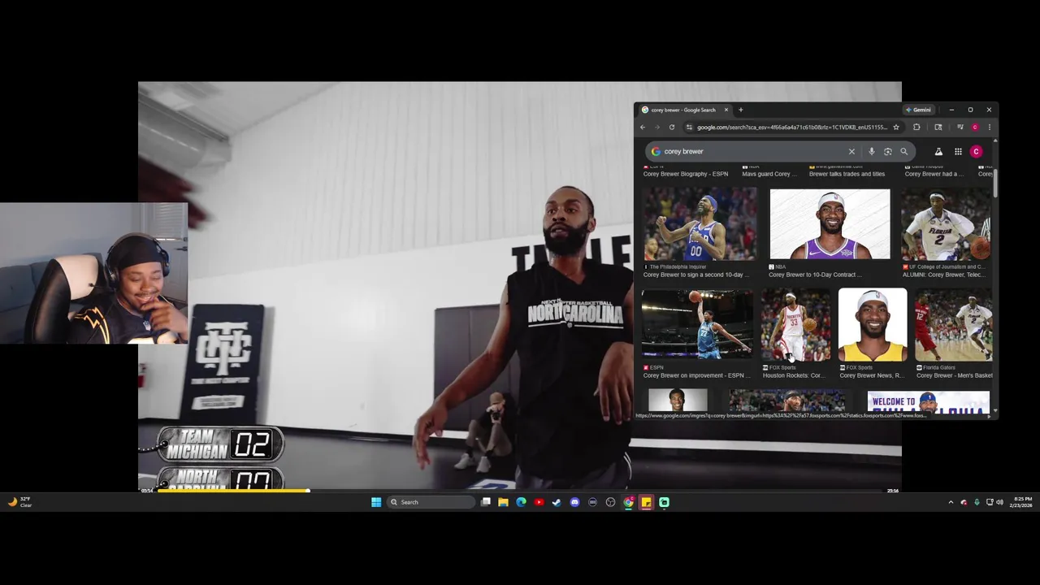
Task: Close the corey brewer Google Search tab
Action: [726, 110]
